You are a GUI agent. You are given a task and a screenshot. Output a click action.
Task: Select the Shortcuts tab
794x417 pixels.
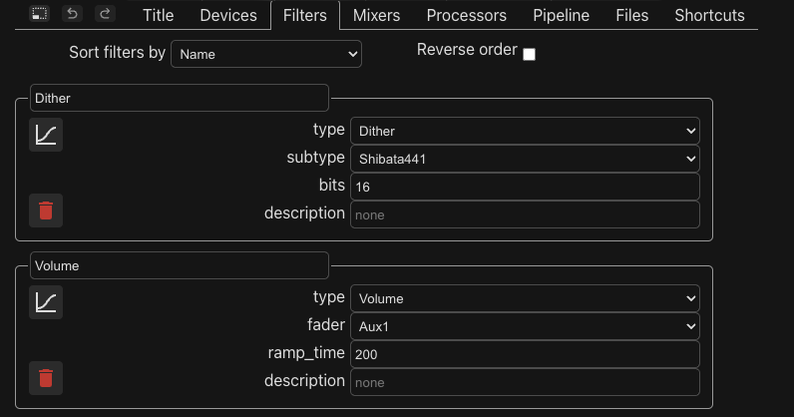[709, 15]
